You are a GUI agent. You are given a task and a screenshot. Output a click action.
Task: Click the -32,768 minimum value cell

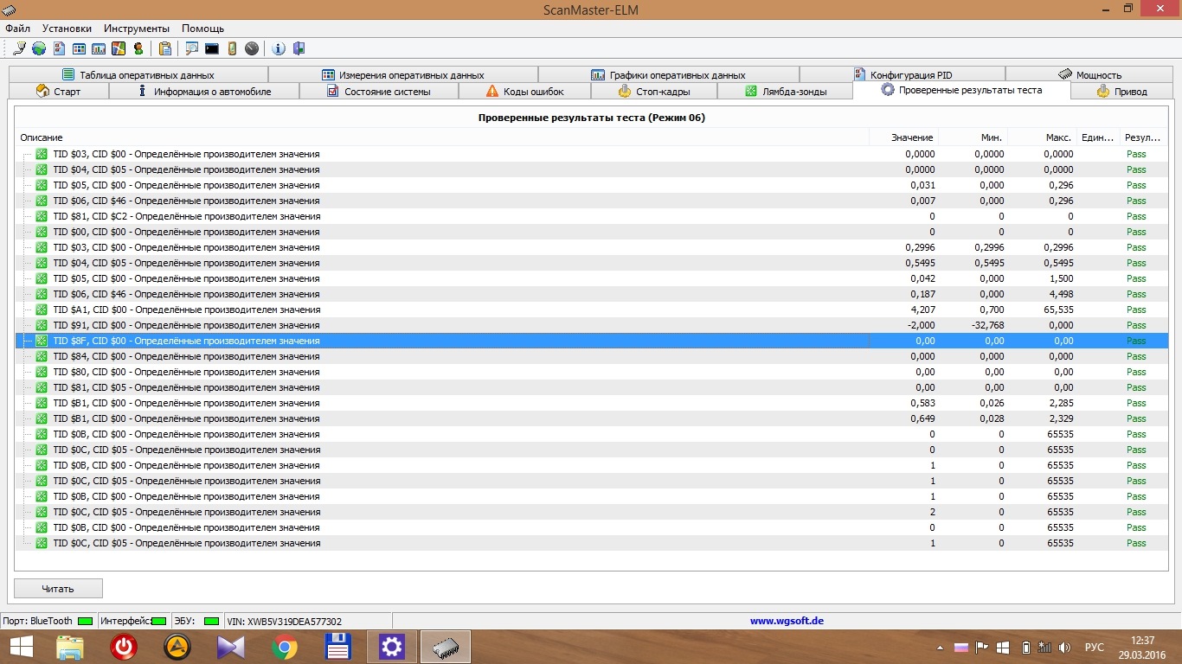(986, 325)
